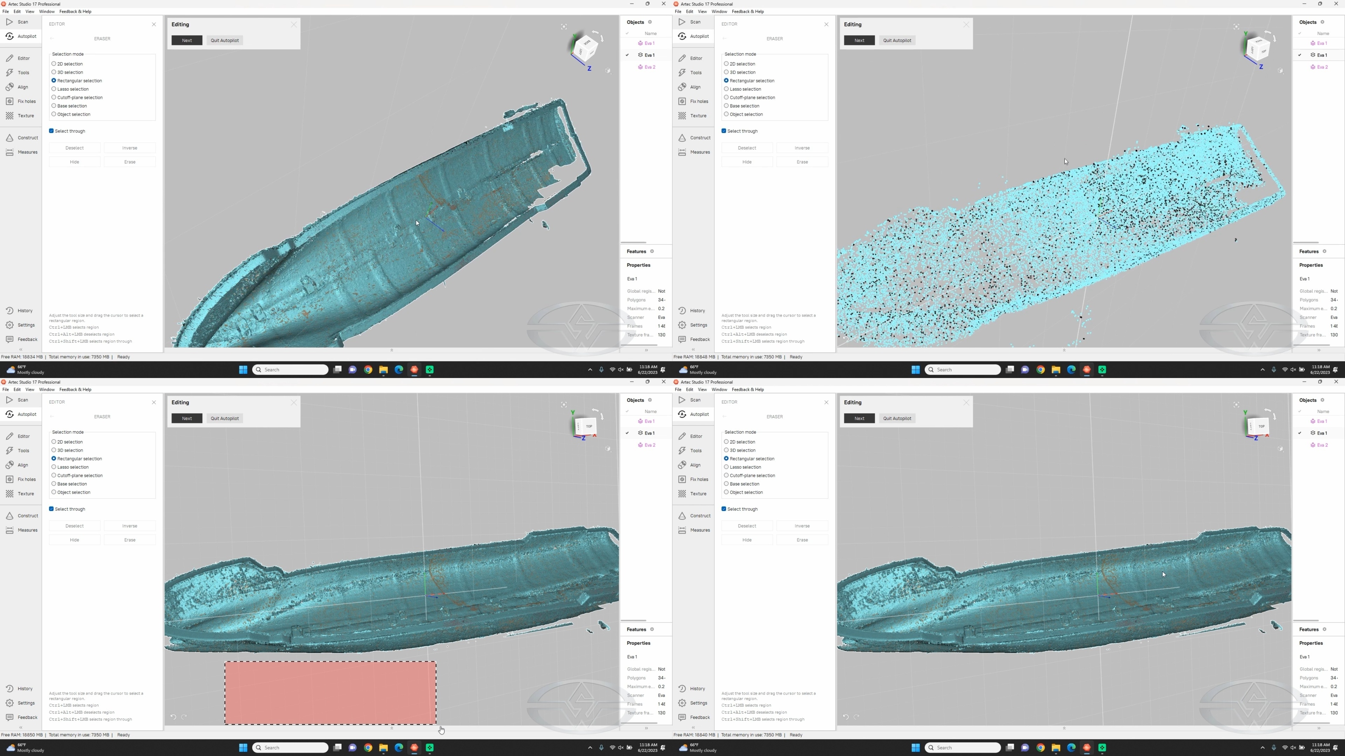Click the undo arrow in the bottom-right viewport

pos(846,717)
